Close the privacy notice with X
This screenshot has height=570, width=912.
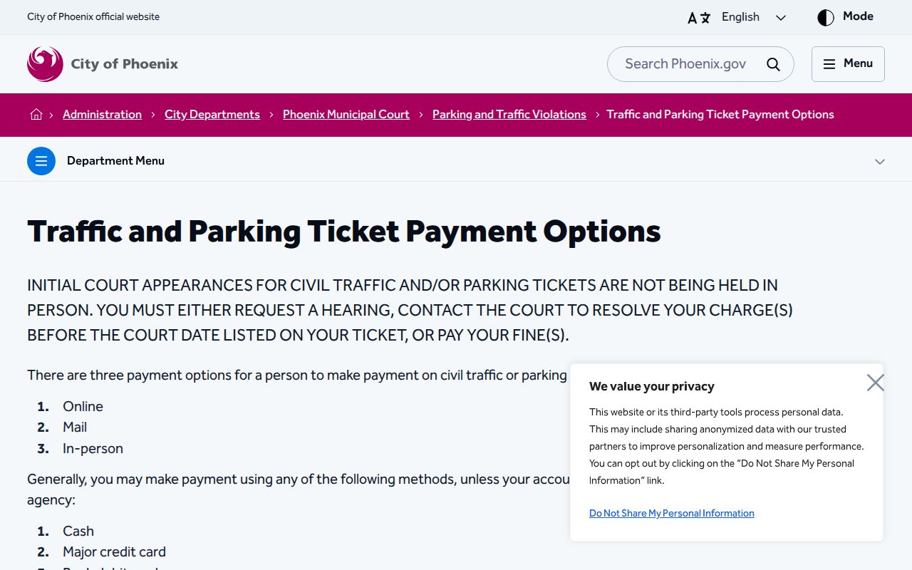pos(875,383)
